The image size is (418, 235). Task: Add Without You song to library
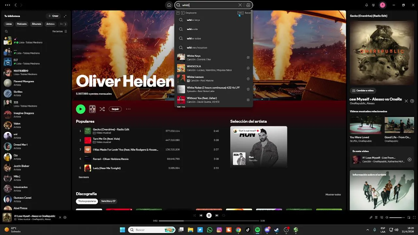(248, 100)
